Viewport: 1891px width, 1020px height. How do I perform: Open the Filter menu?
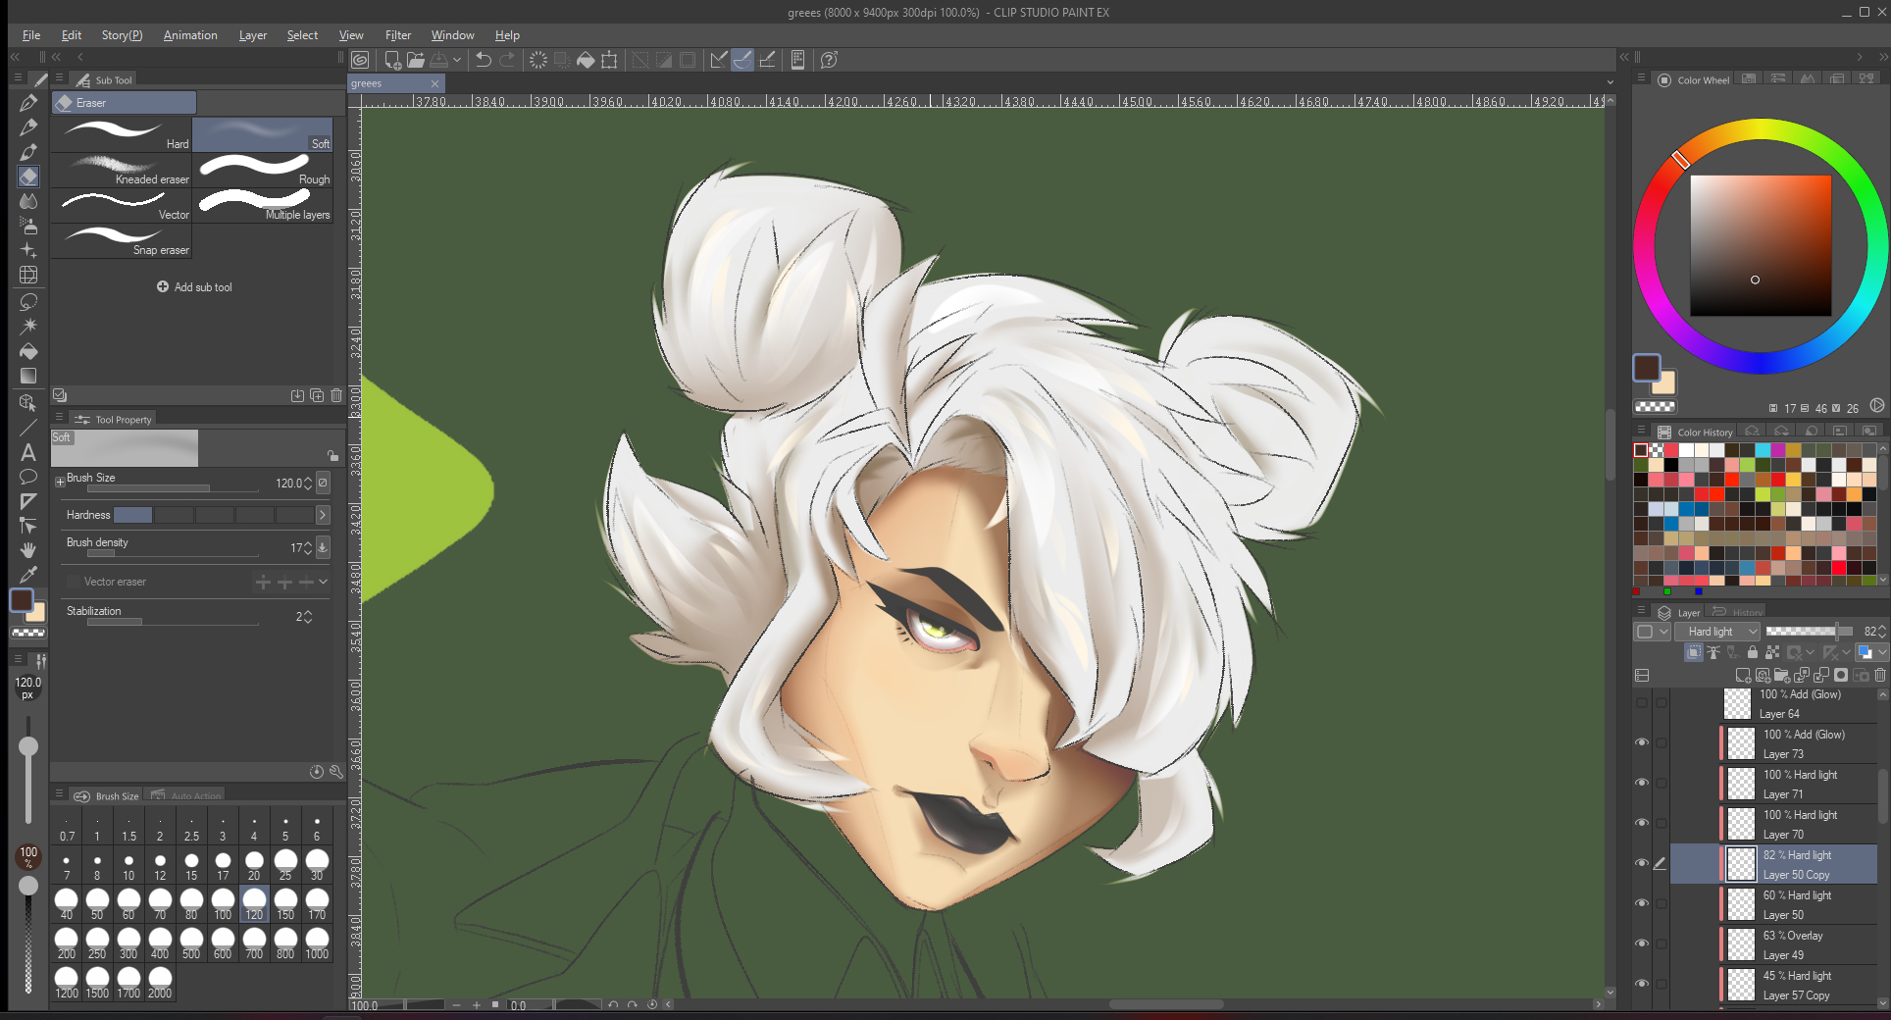(397, 35)
